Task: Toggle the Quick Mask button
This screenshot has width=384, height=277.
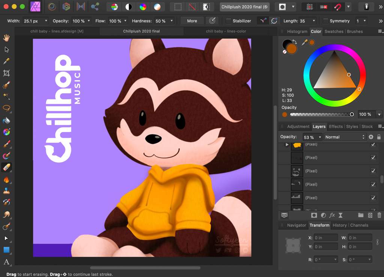Action: pyautogui.click(x=282, y=7)
